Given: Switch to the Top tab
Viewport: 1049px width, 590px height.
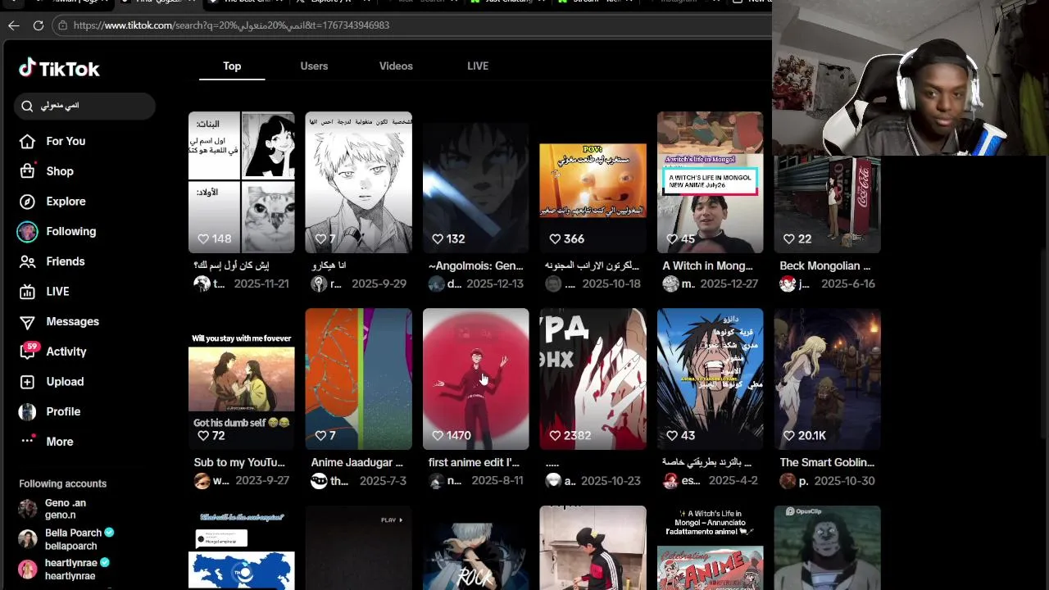Looking at the screenshot, I should tap(232, 66).
